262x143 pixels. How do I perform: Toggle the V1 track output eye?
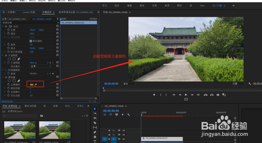124,139
